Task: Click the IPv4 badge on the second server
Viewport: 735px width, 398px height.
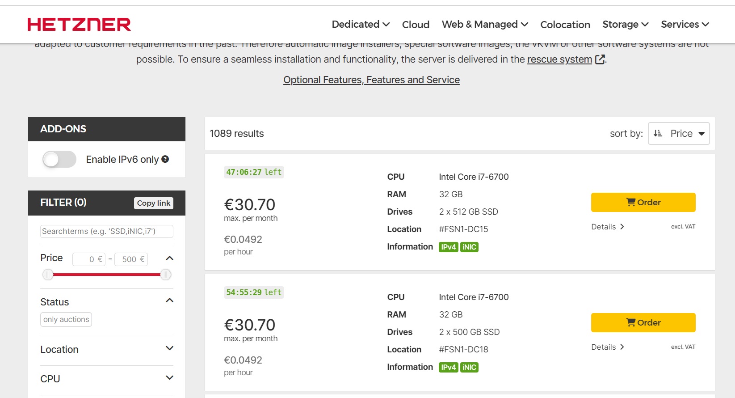Action: coord(448,367)
